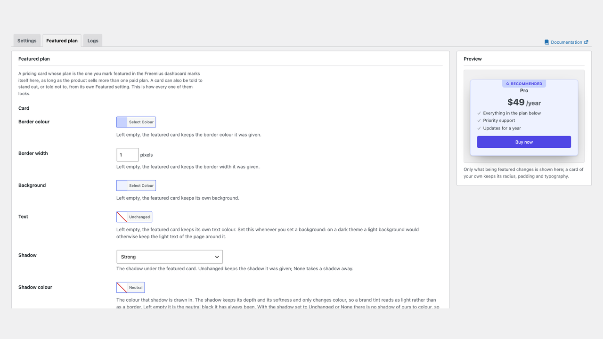Open the Shadow dropdown set to Strong
603x339 pixels.
point(170,257)
